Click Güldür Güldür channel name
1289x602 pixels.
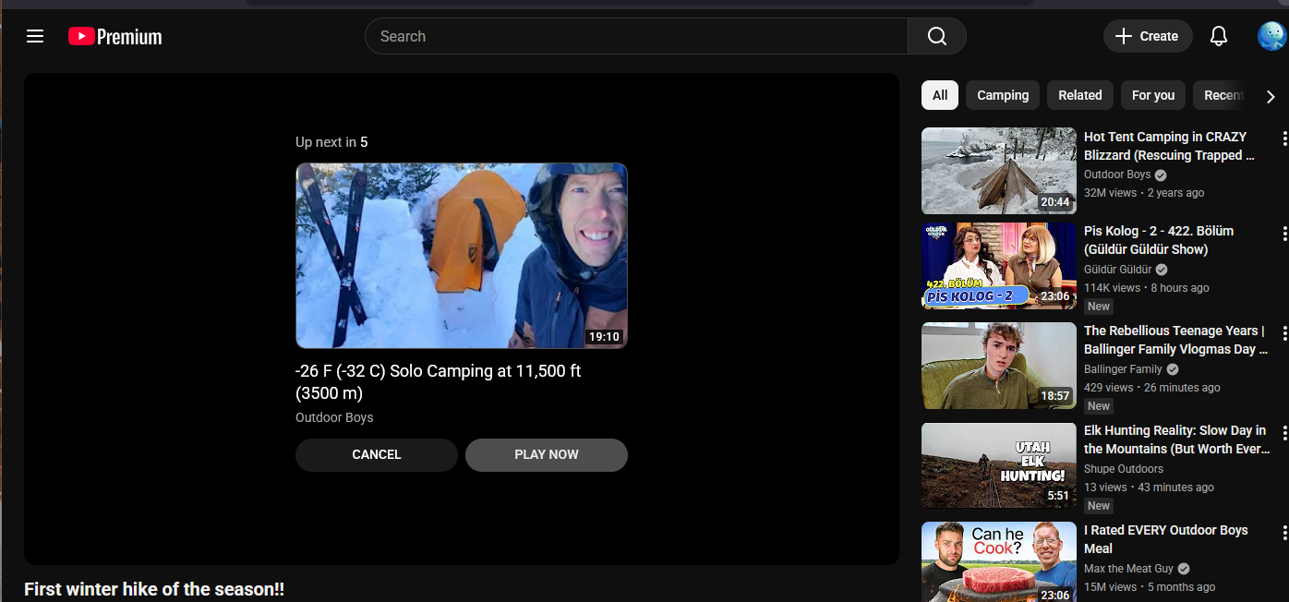[x=1117, y=270]
